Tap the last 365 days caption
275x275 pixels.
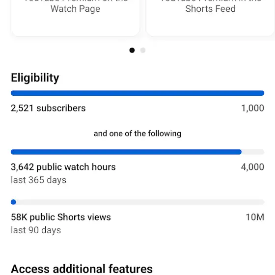click(x=39, y=180)
